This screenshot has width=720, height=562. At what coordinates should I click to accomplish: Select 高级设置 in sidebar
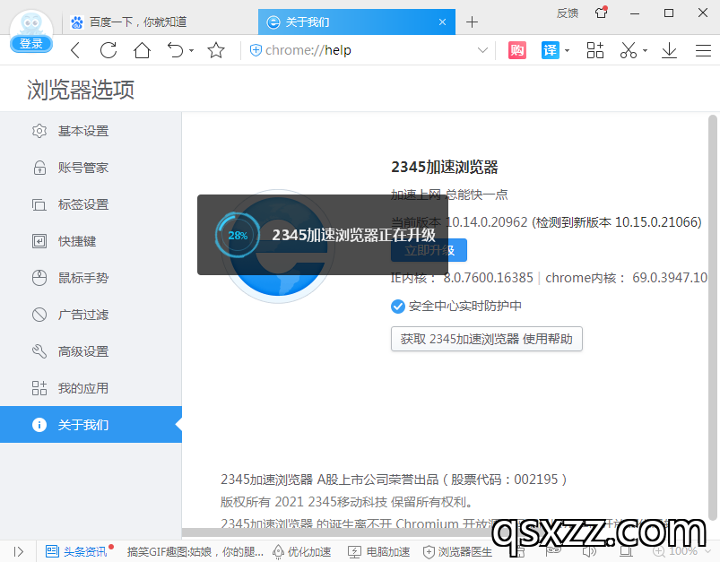point(91,351)
